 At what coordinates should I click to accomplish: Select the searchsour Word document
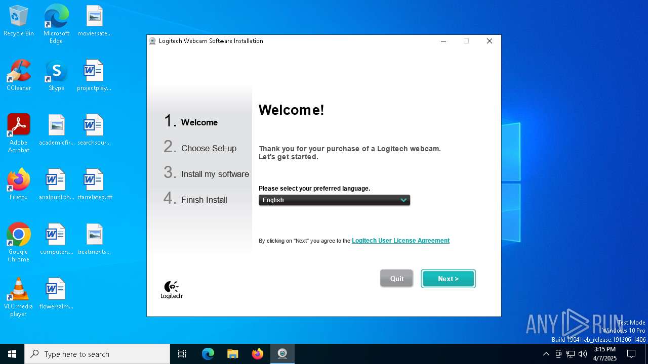(x=94, y=130)
